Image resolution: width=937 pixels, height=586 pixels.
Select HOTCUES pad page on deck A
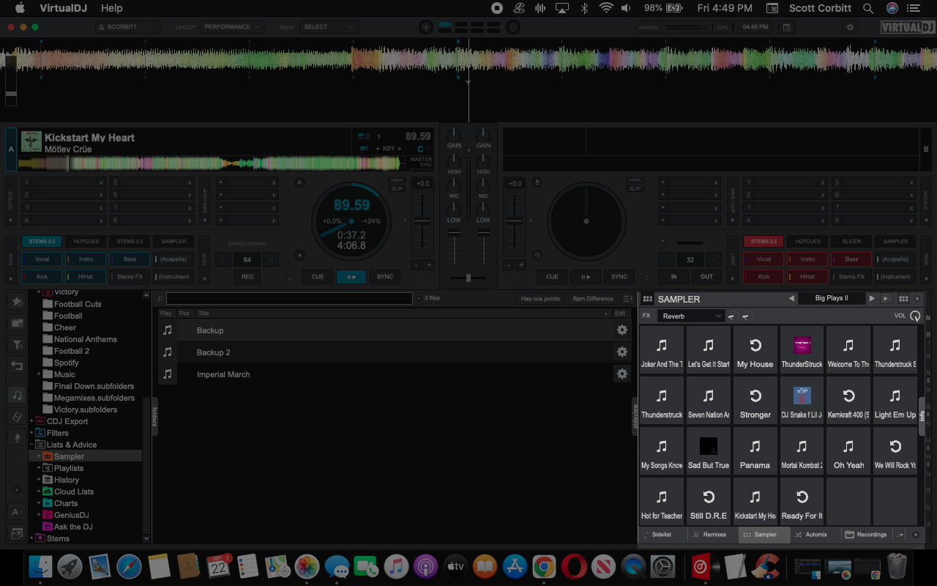click(86, 241)
